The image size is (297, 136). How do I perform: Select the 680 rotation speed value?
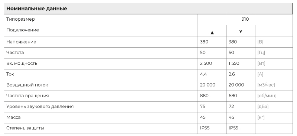(x=233, y=96)
